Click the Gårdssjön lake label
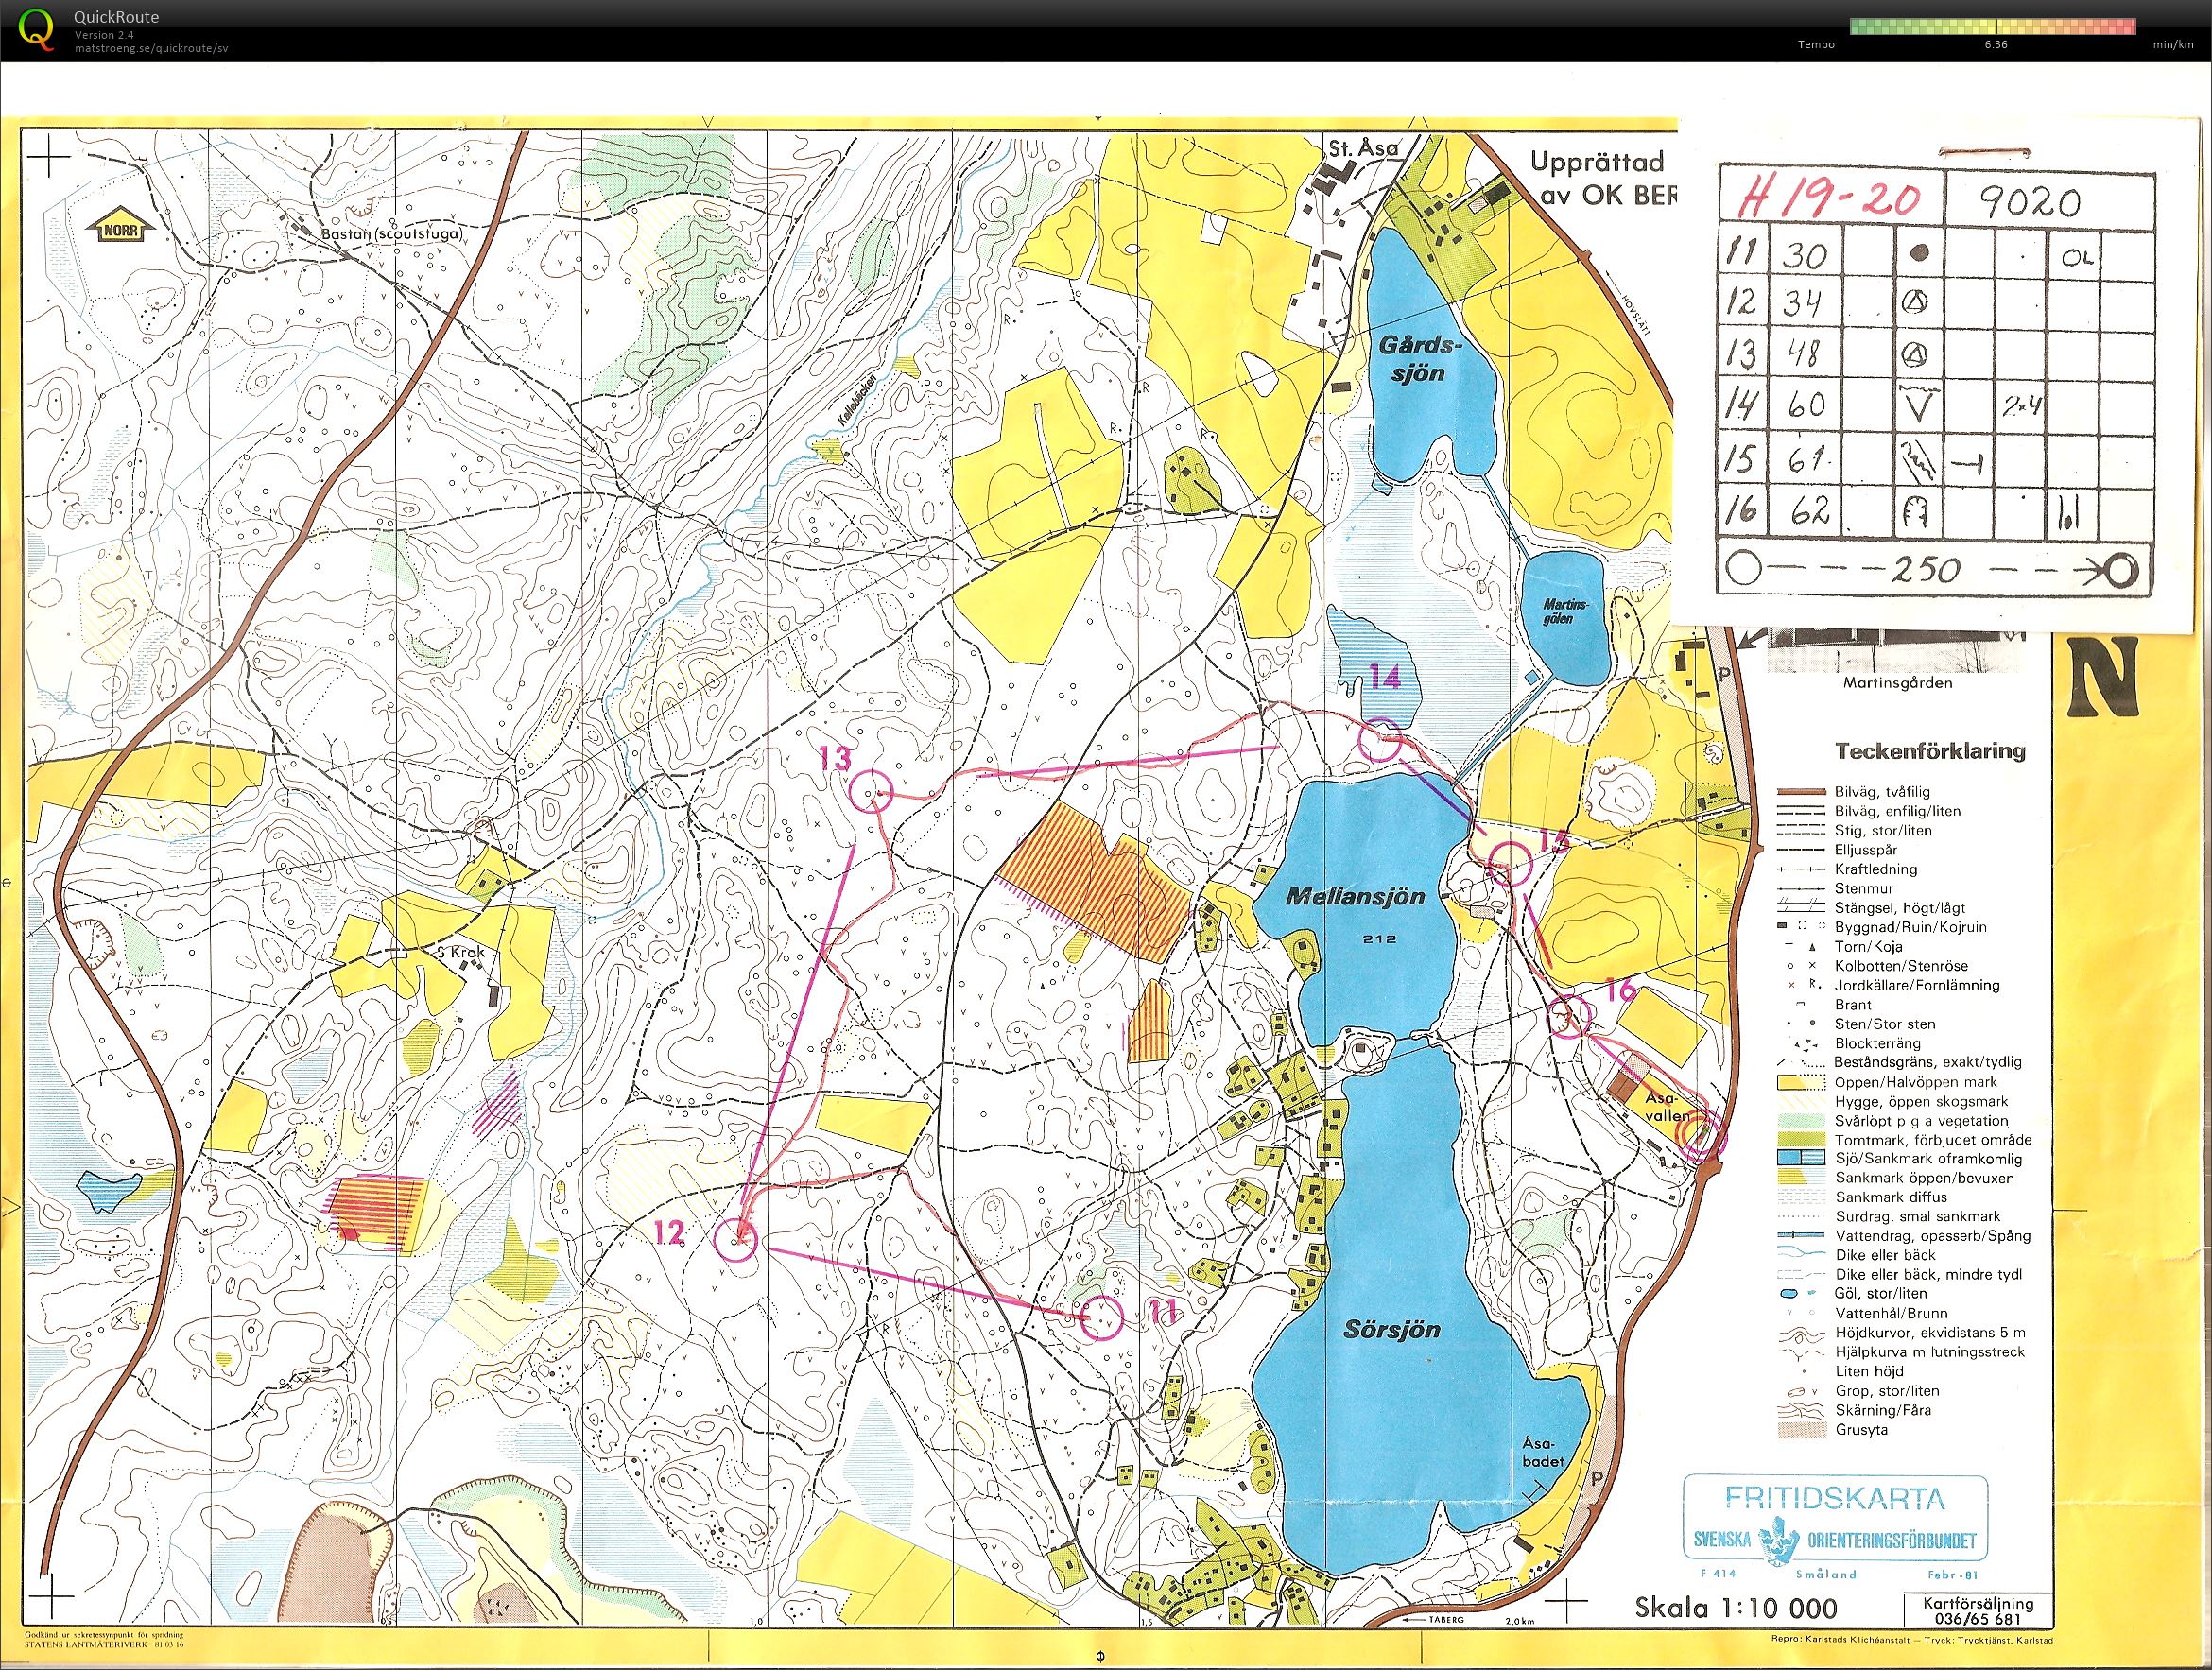This screenshot has width=2212, height=1670. [1418, 359]
